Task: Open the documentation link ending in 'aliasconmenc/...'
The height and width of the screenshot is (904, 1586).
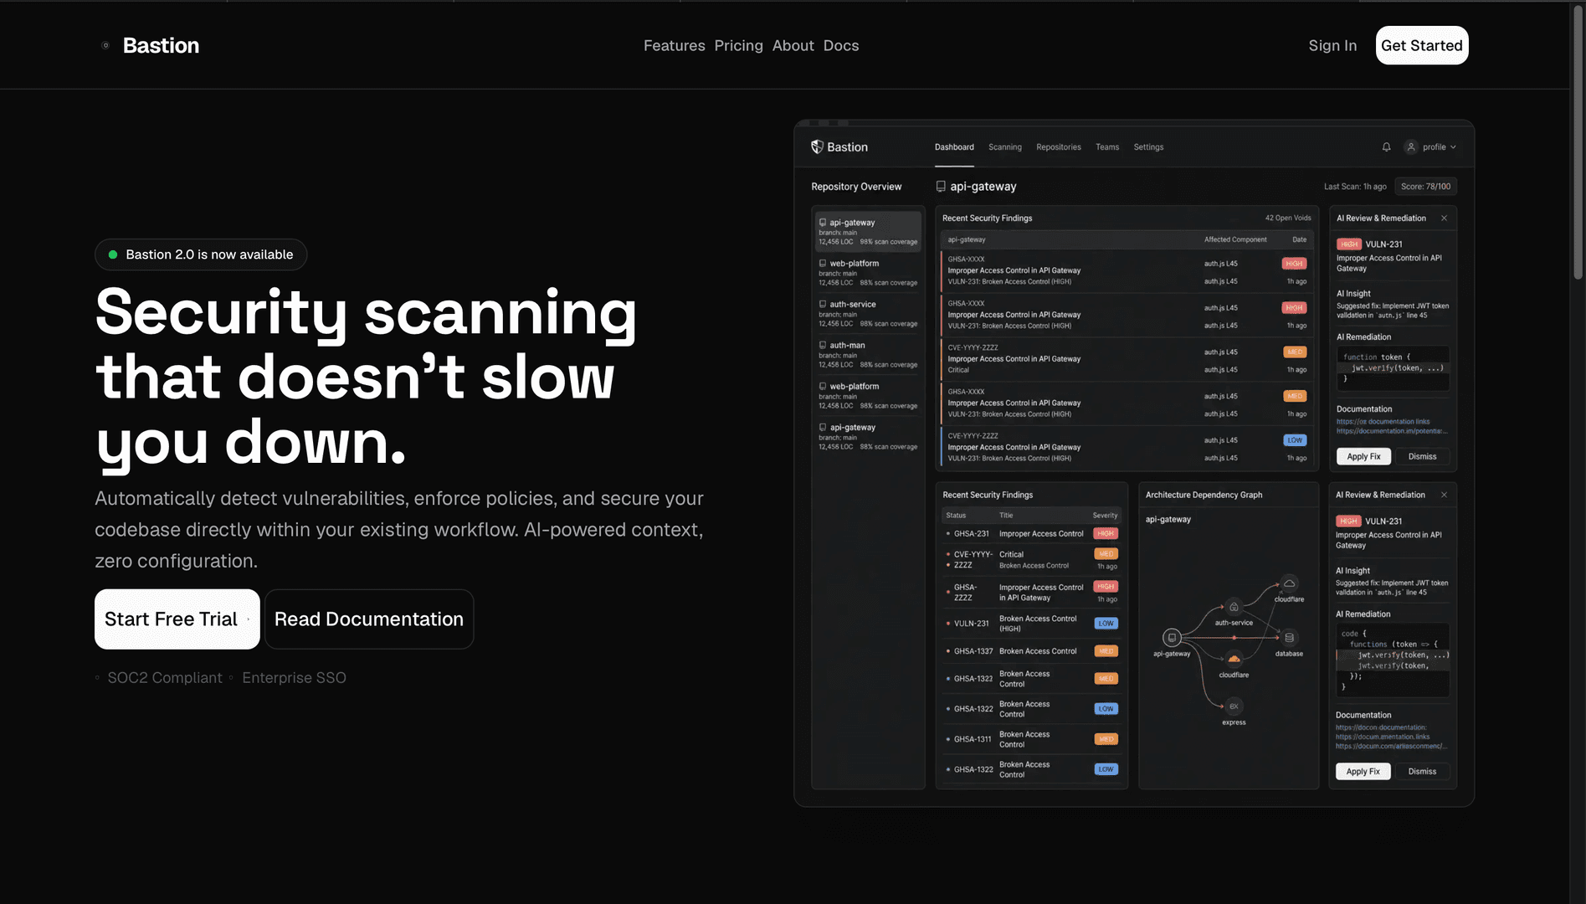Action: tap(1389, 746)
